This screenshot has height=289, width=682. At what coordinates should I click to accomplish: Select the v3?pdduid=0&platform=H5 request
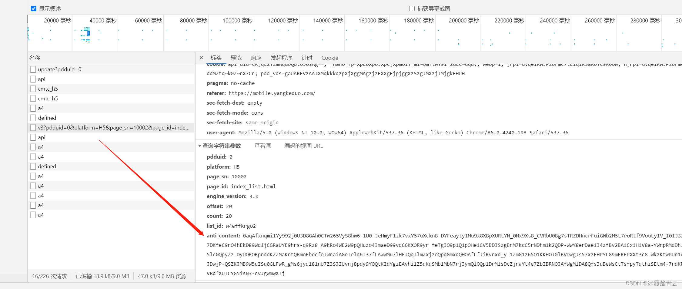pos(111,128)
